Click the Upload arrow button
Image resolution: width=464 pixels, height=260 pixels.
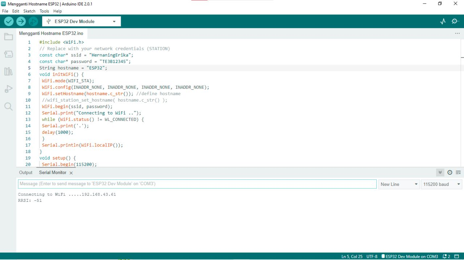pyautogui.click(x=21, y=21)
